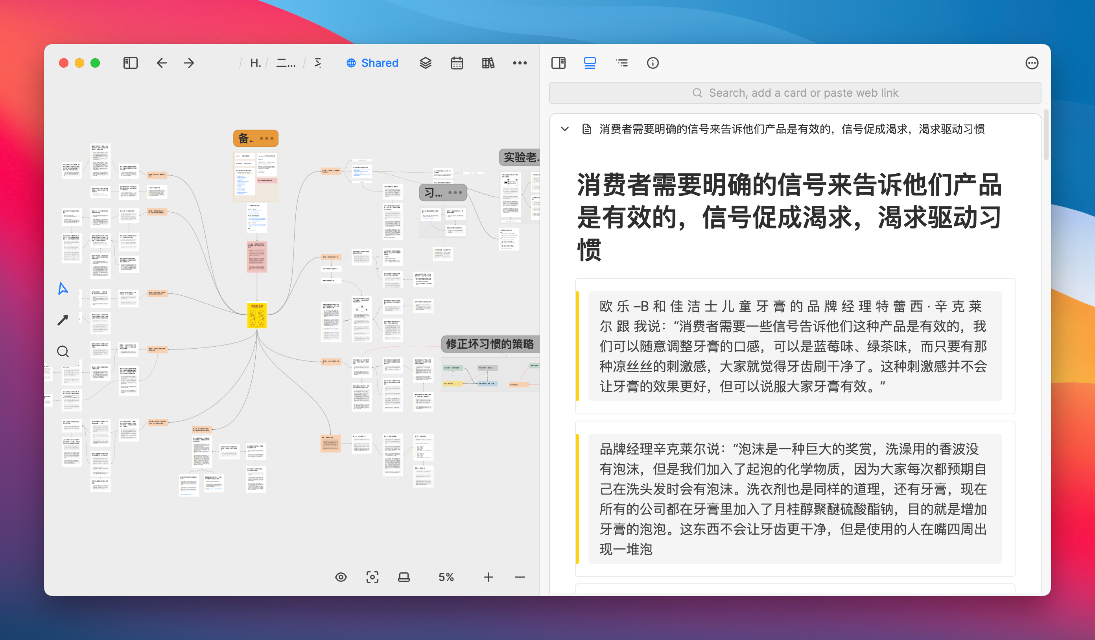
Task: Click the 'Shared' link in the title bar
Action: [372, 63]
